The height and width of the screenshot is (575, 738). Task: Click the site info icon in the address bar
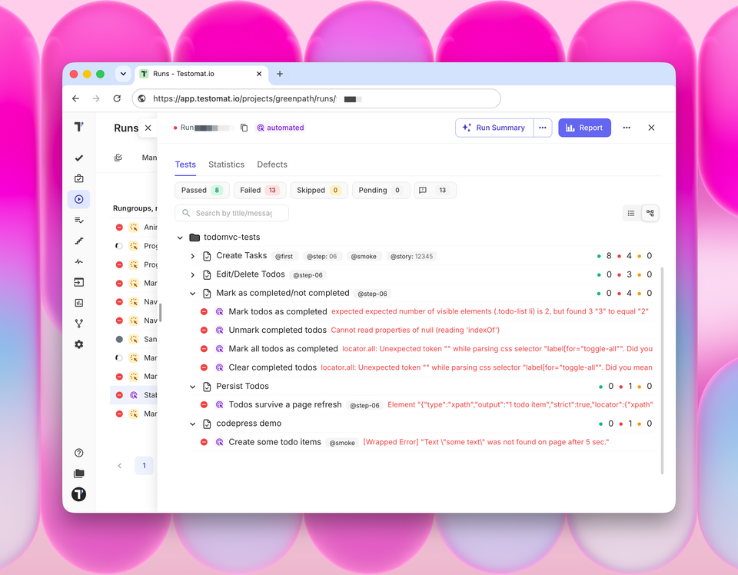pos(141,99)
